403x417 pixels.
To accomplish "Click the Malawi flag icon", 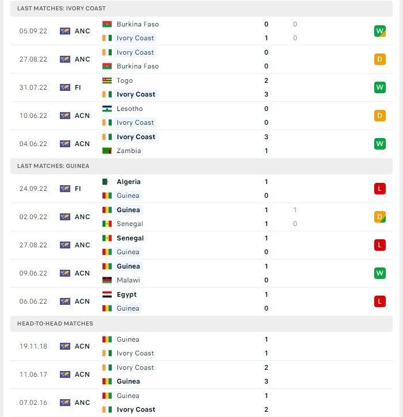I will pos(107,280).
